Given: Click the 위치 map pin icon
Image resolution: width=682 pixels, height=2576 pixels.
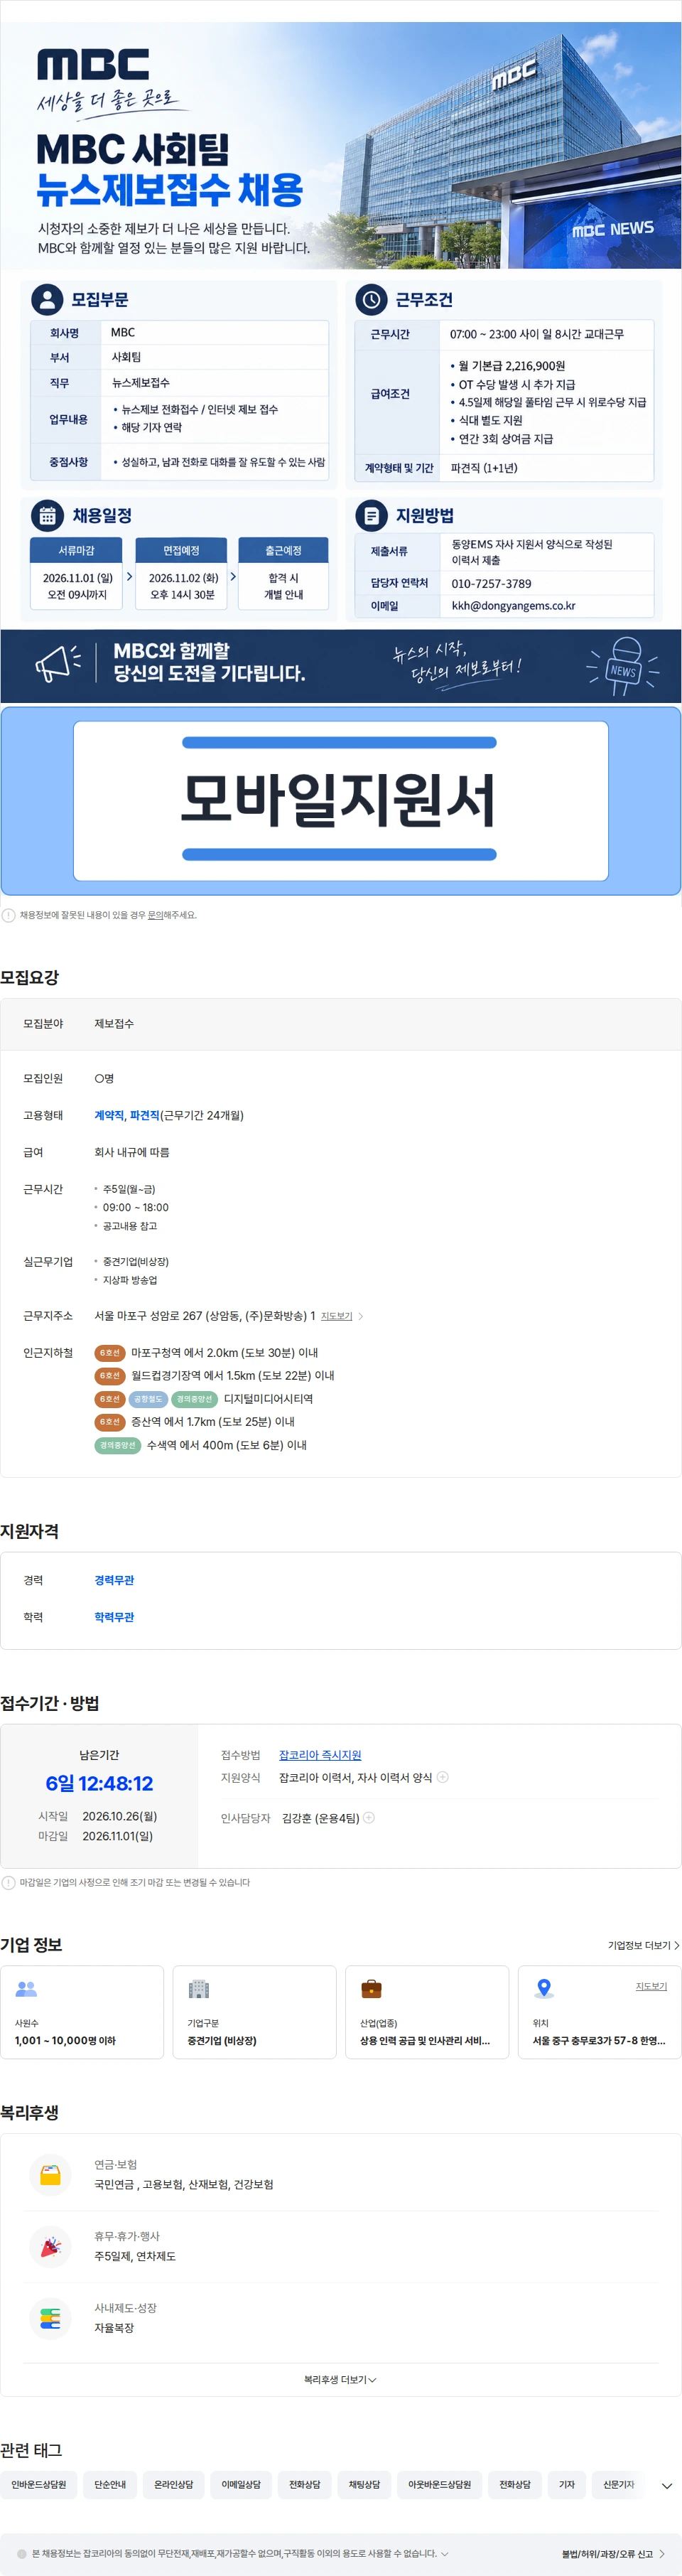Looking at the screenshot, I should coord(544,1989).
